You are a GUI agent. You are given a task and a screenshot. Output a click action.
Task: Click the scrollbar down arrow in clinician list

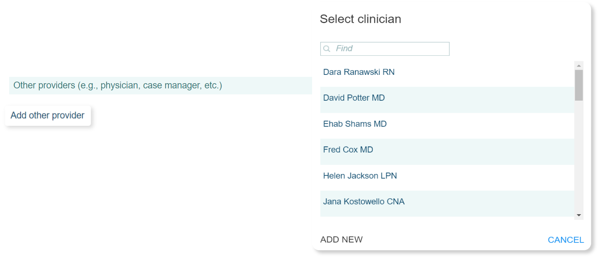579,215
